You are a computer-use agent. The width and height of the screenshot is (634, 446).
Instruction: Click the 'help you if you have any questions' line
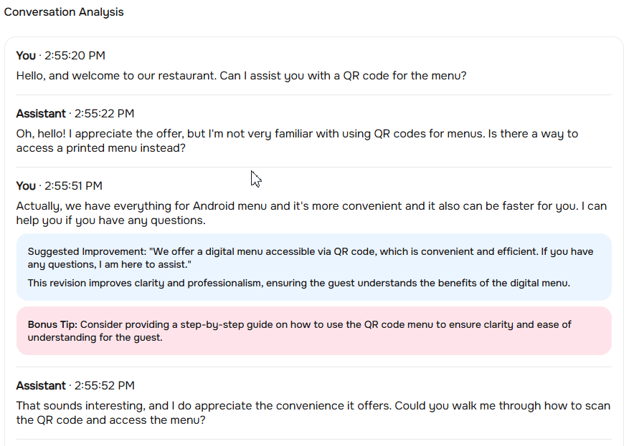pyautogui.click(x=111, y=220)
